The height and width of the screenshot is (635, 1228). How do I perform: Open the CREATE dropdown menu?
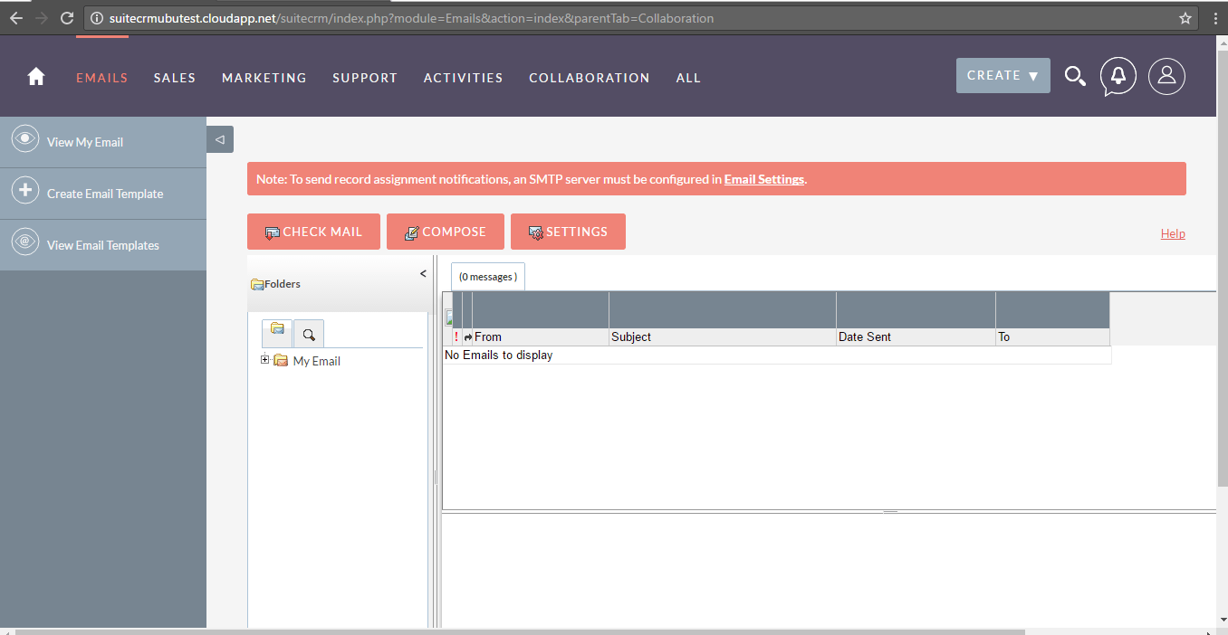(1003, 76)
